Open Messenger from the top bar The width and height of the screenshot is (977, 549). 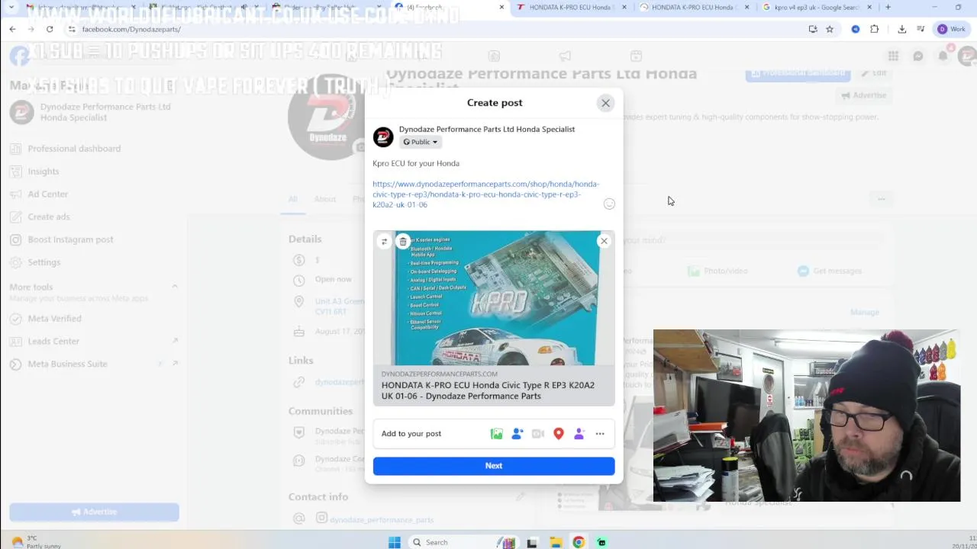[x=918, y=56]
